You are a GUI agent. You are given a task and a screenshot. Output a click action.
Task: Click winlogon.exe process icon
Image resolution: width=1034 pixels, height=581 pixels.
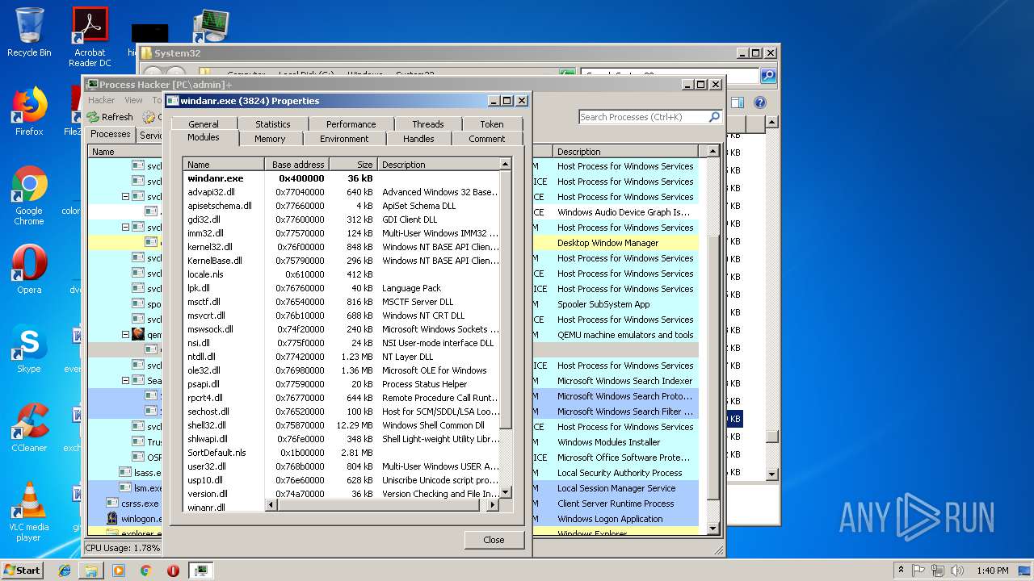(x=112, y=519)
